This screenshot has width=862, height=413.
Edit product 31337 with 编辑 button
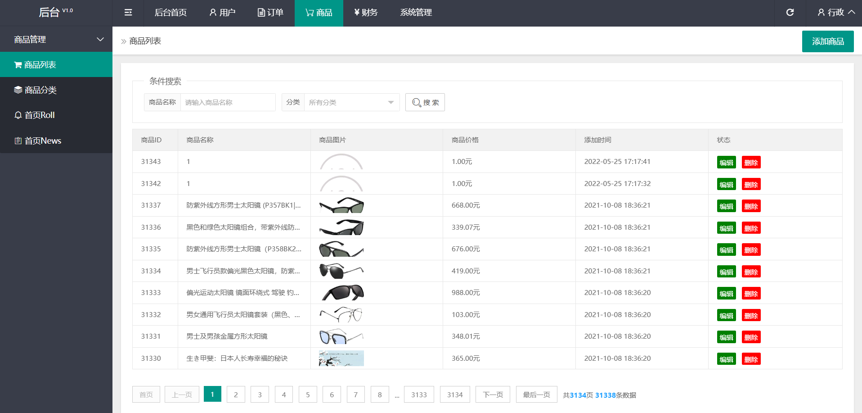[726, 206]
